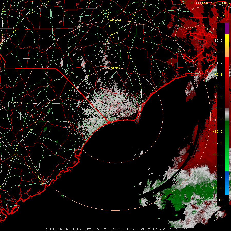Select the 30.1 scale value

pyautogui.click(x=218, y=86)
